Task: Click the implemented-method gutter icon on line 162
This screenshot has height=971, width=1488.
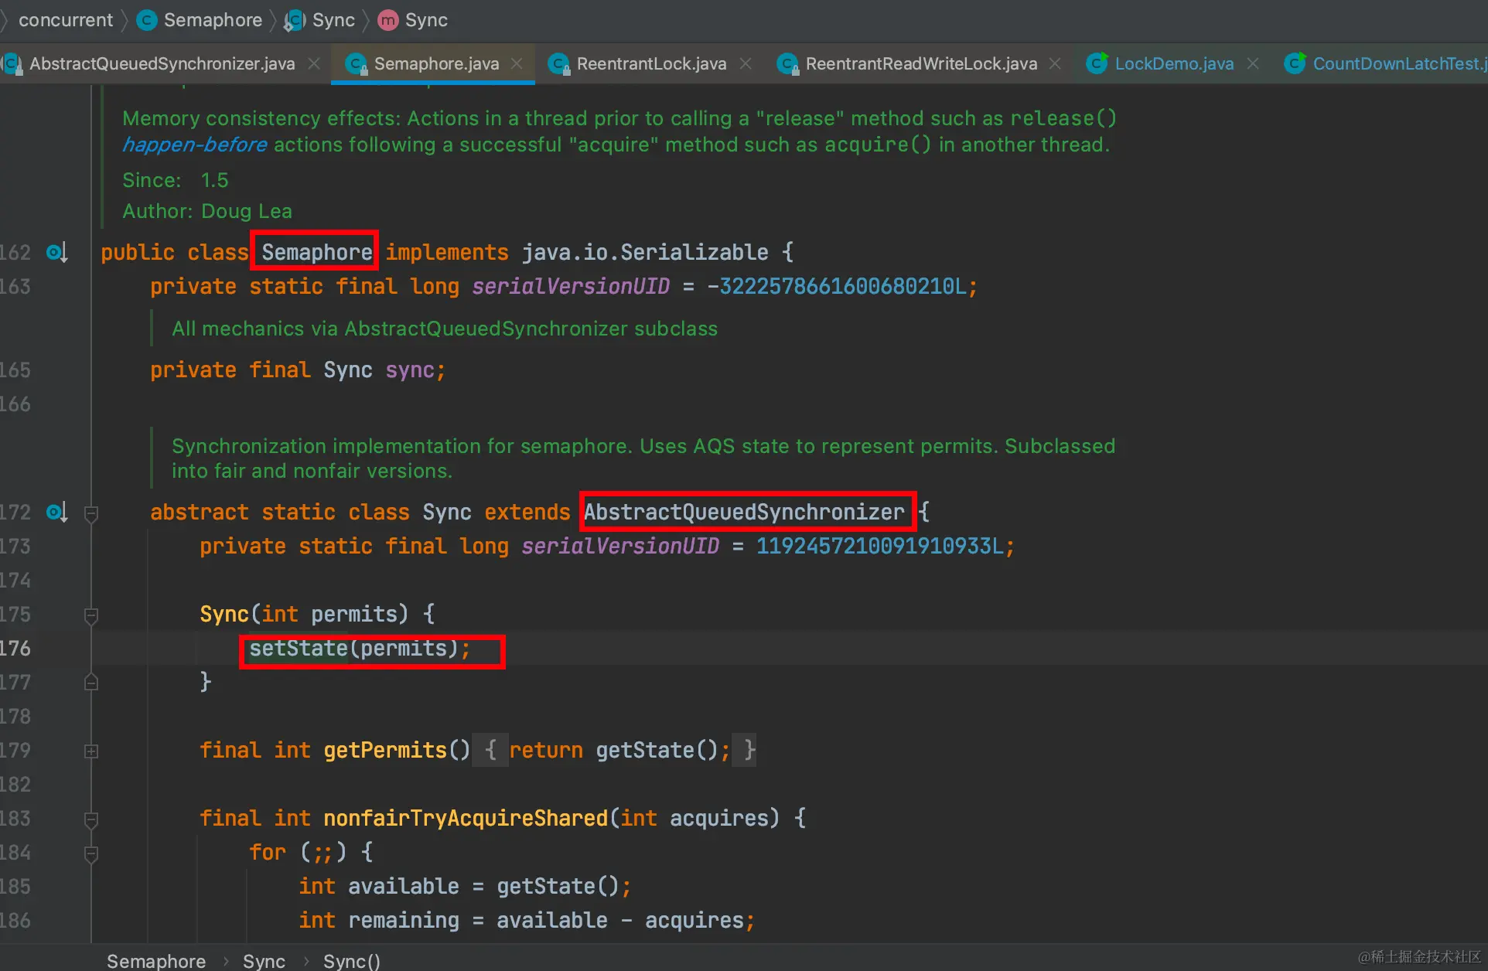Action: (x=57, y=253)
